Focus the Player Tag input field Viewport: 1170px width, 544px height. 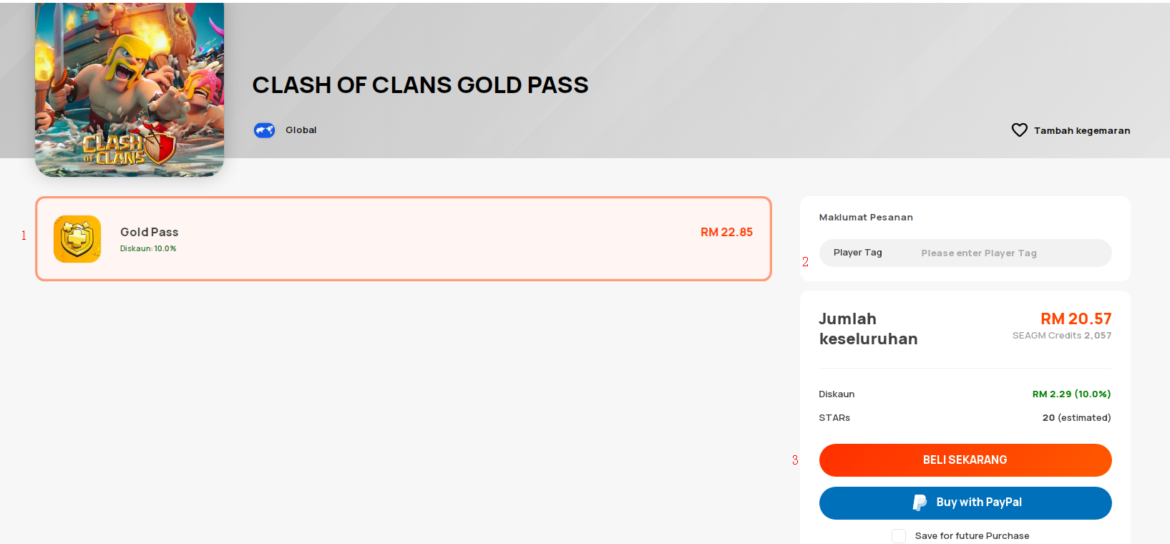coord(965,253)
